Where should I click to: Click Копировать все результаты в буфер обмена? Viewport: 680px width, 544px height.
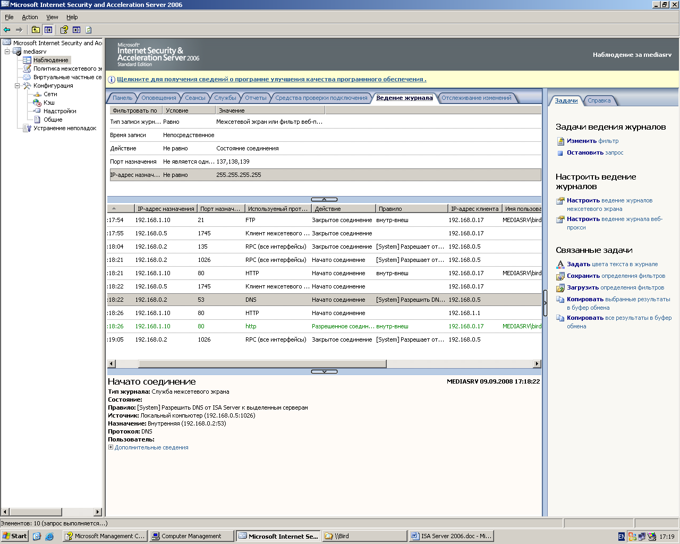click(619, 322)
